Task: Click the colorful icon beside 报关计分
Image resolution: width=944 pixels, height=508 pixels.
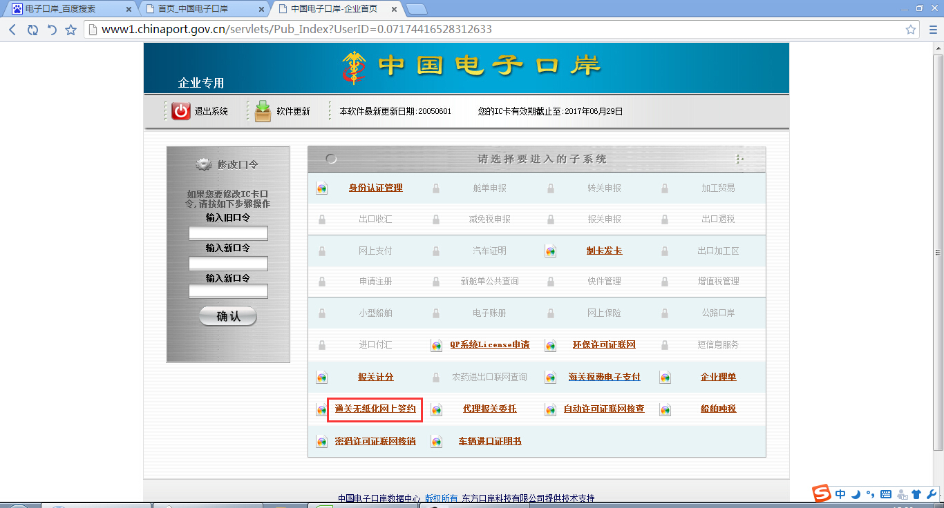Action: click(321, 378)
